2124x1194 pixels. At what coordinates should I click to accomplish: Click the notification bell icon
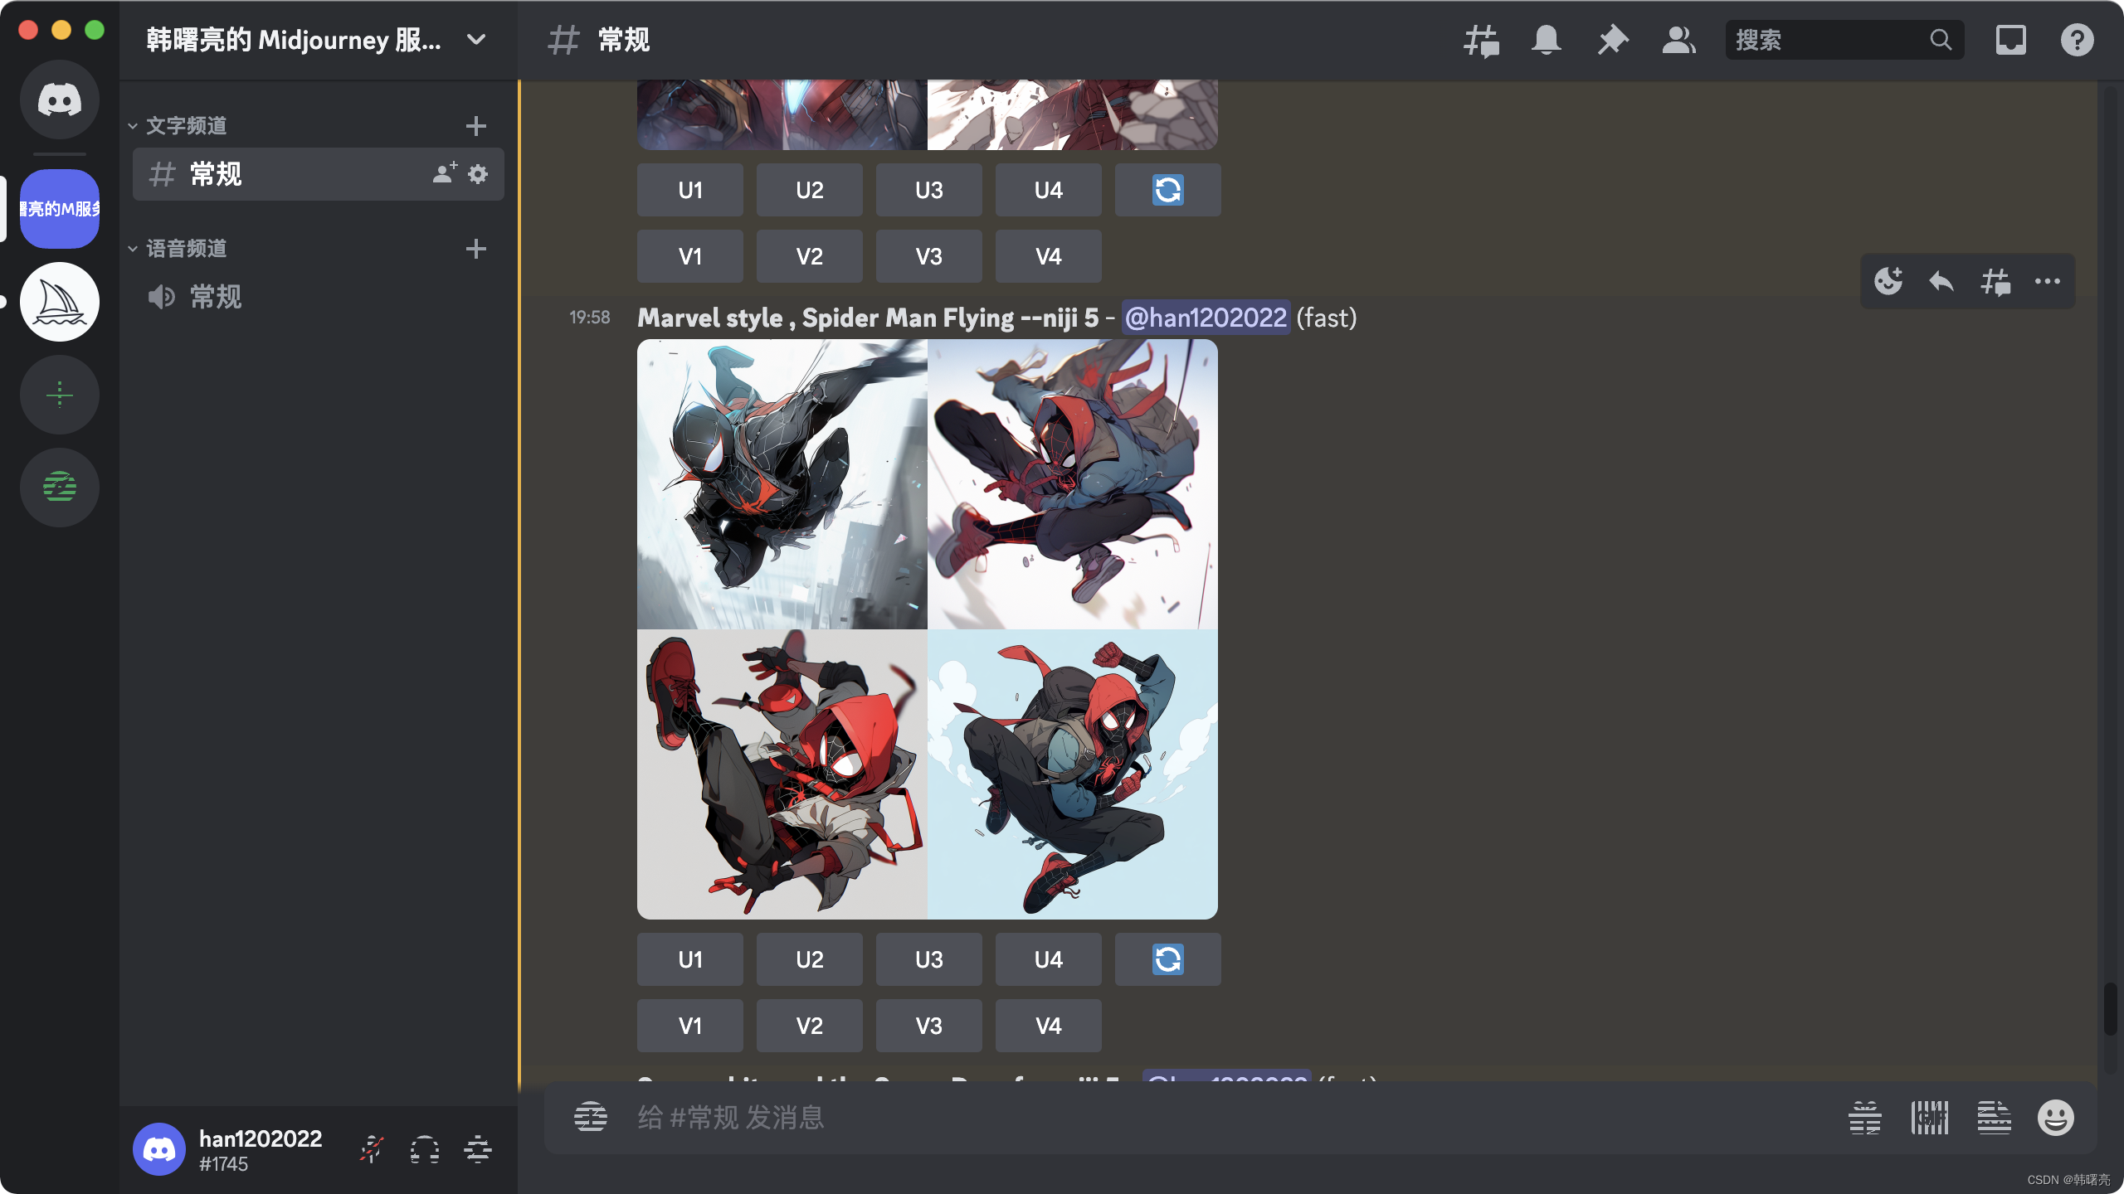coord(1546,40)
